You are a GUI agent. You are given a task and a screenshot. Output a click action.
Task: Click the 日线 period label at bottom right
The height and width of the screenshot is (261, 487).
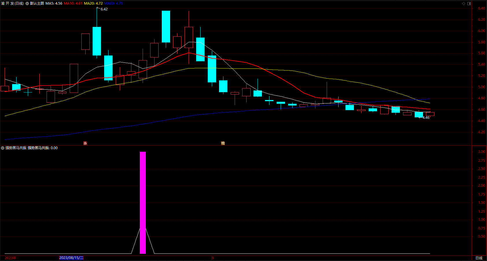479,258
